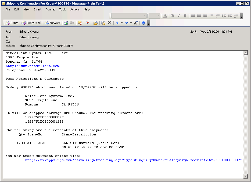Image resolution: width=251 pixels, height=182 pixels.
Task: Click the subject line text
Action: [46, 46]
